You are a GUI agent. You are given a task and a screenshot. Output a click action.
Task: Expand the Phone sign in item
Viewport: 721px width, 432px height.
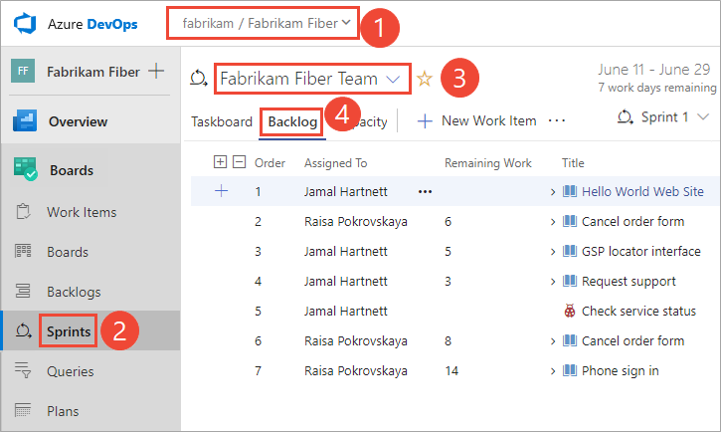(x=553, y=371)
